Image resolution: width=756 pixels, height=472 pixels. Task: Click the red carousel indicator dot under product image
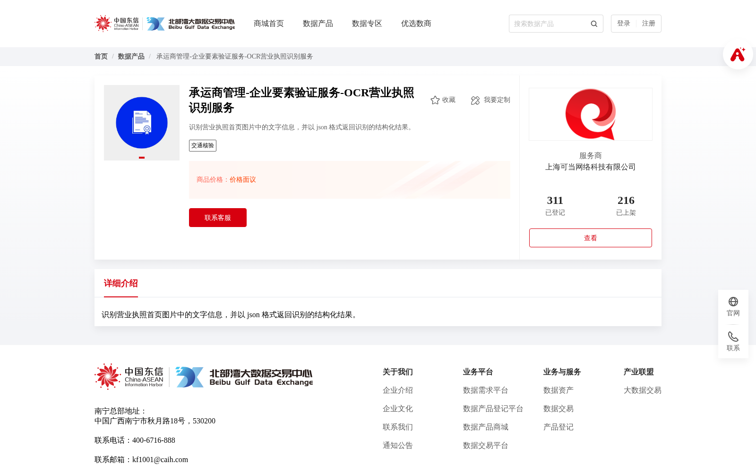[x=142, y=158]
